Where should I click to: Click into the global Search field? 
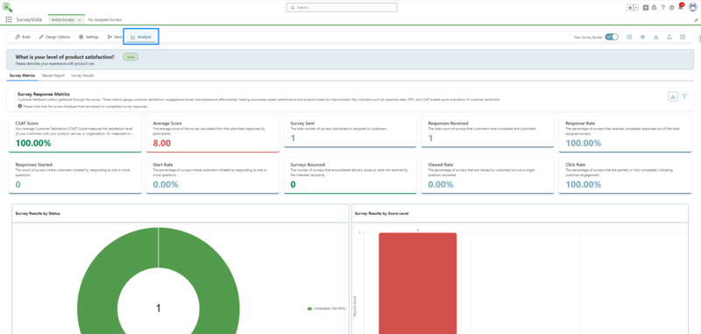[x=342, y=8]
